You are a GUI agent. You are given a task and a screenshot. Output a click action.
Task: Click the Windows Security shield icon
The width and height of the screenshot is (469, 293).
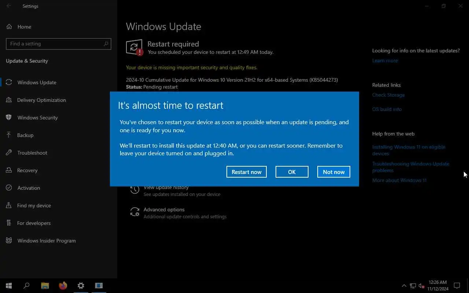point(9,118)
